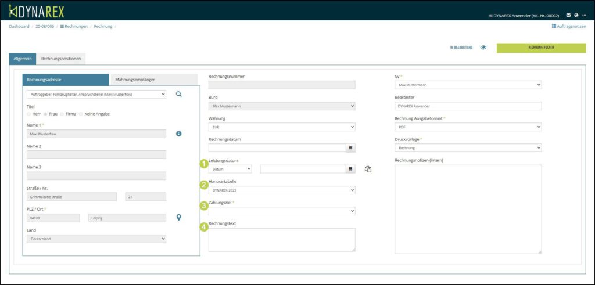
Task: Click into the Rechnungstext text area
Action: pos(281,239)
